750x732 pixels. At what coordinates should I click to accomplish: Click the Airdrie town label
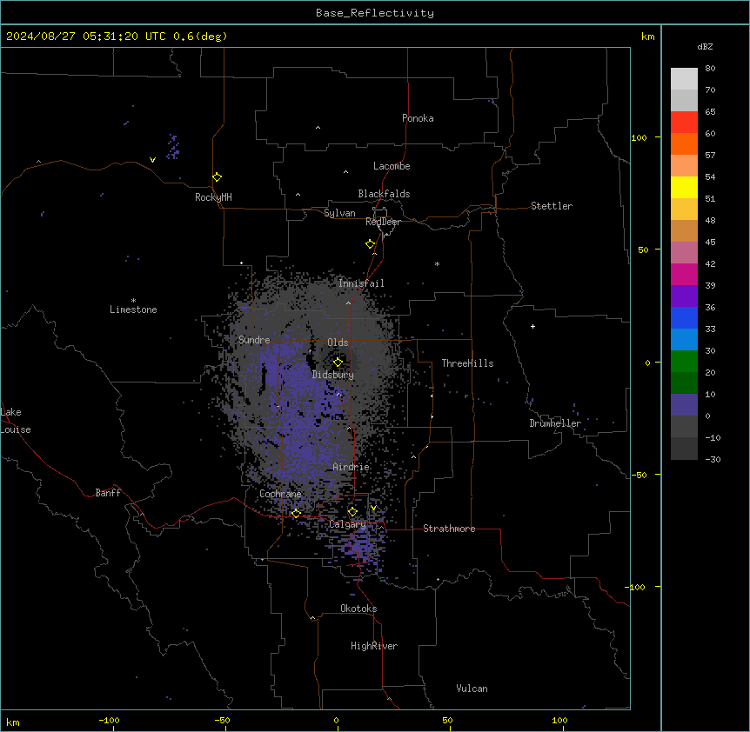pyautogui.click(x=352, y=467)
